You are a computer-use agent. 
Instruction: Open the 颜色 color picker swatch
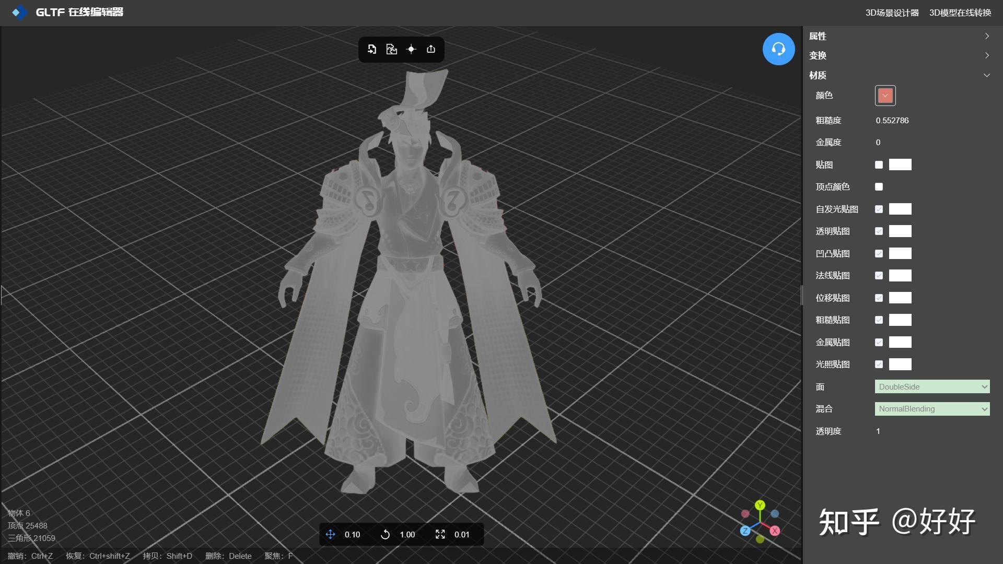885,96
